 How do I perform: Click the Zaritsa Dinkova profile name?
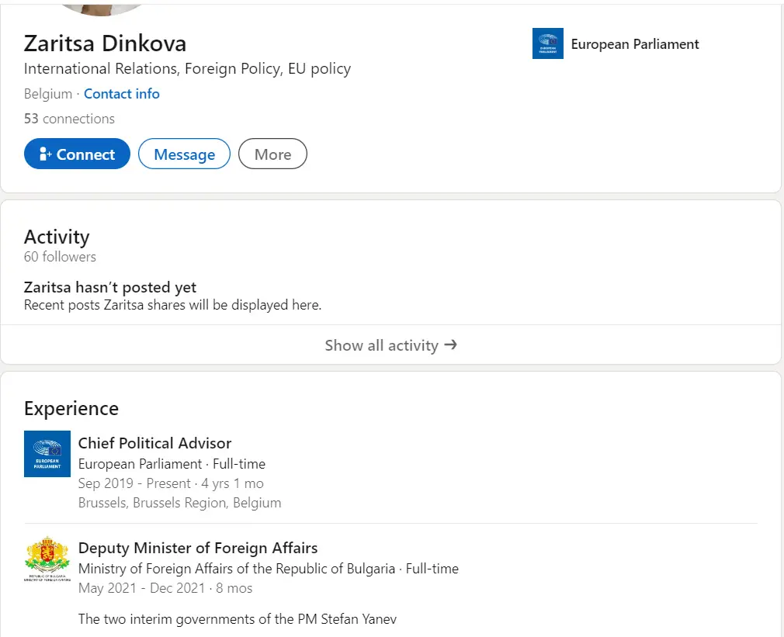[x=105, y=43]
